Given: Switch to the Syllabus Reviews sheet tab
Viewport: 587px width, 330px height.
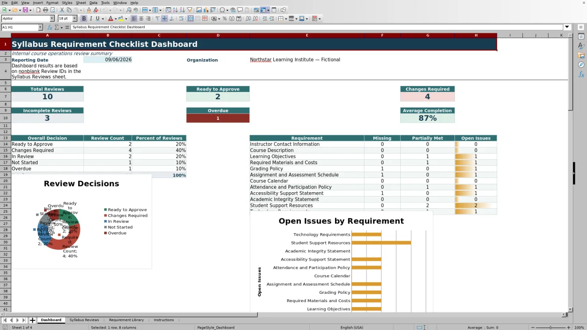Looking at the screenshot, I should 84,320.
